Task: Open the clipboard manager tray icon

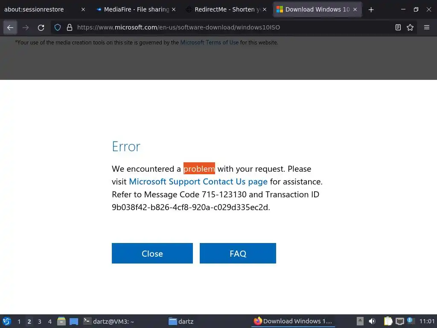Action: 388,321
